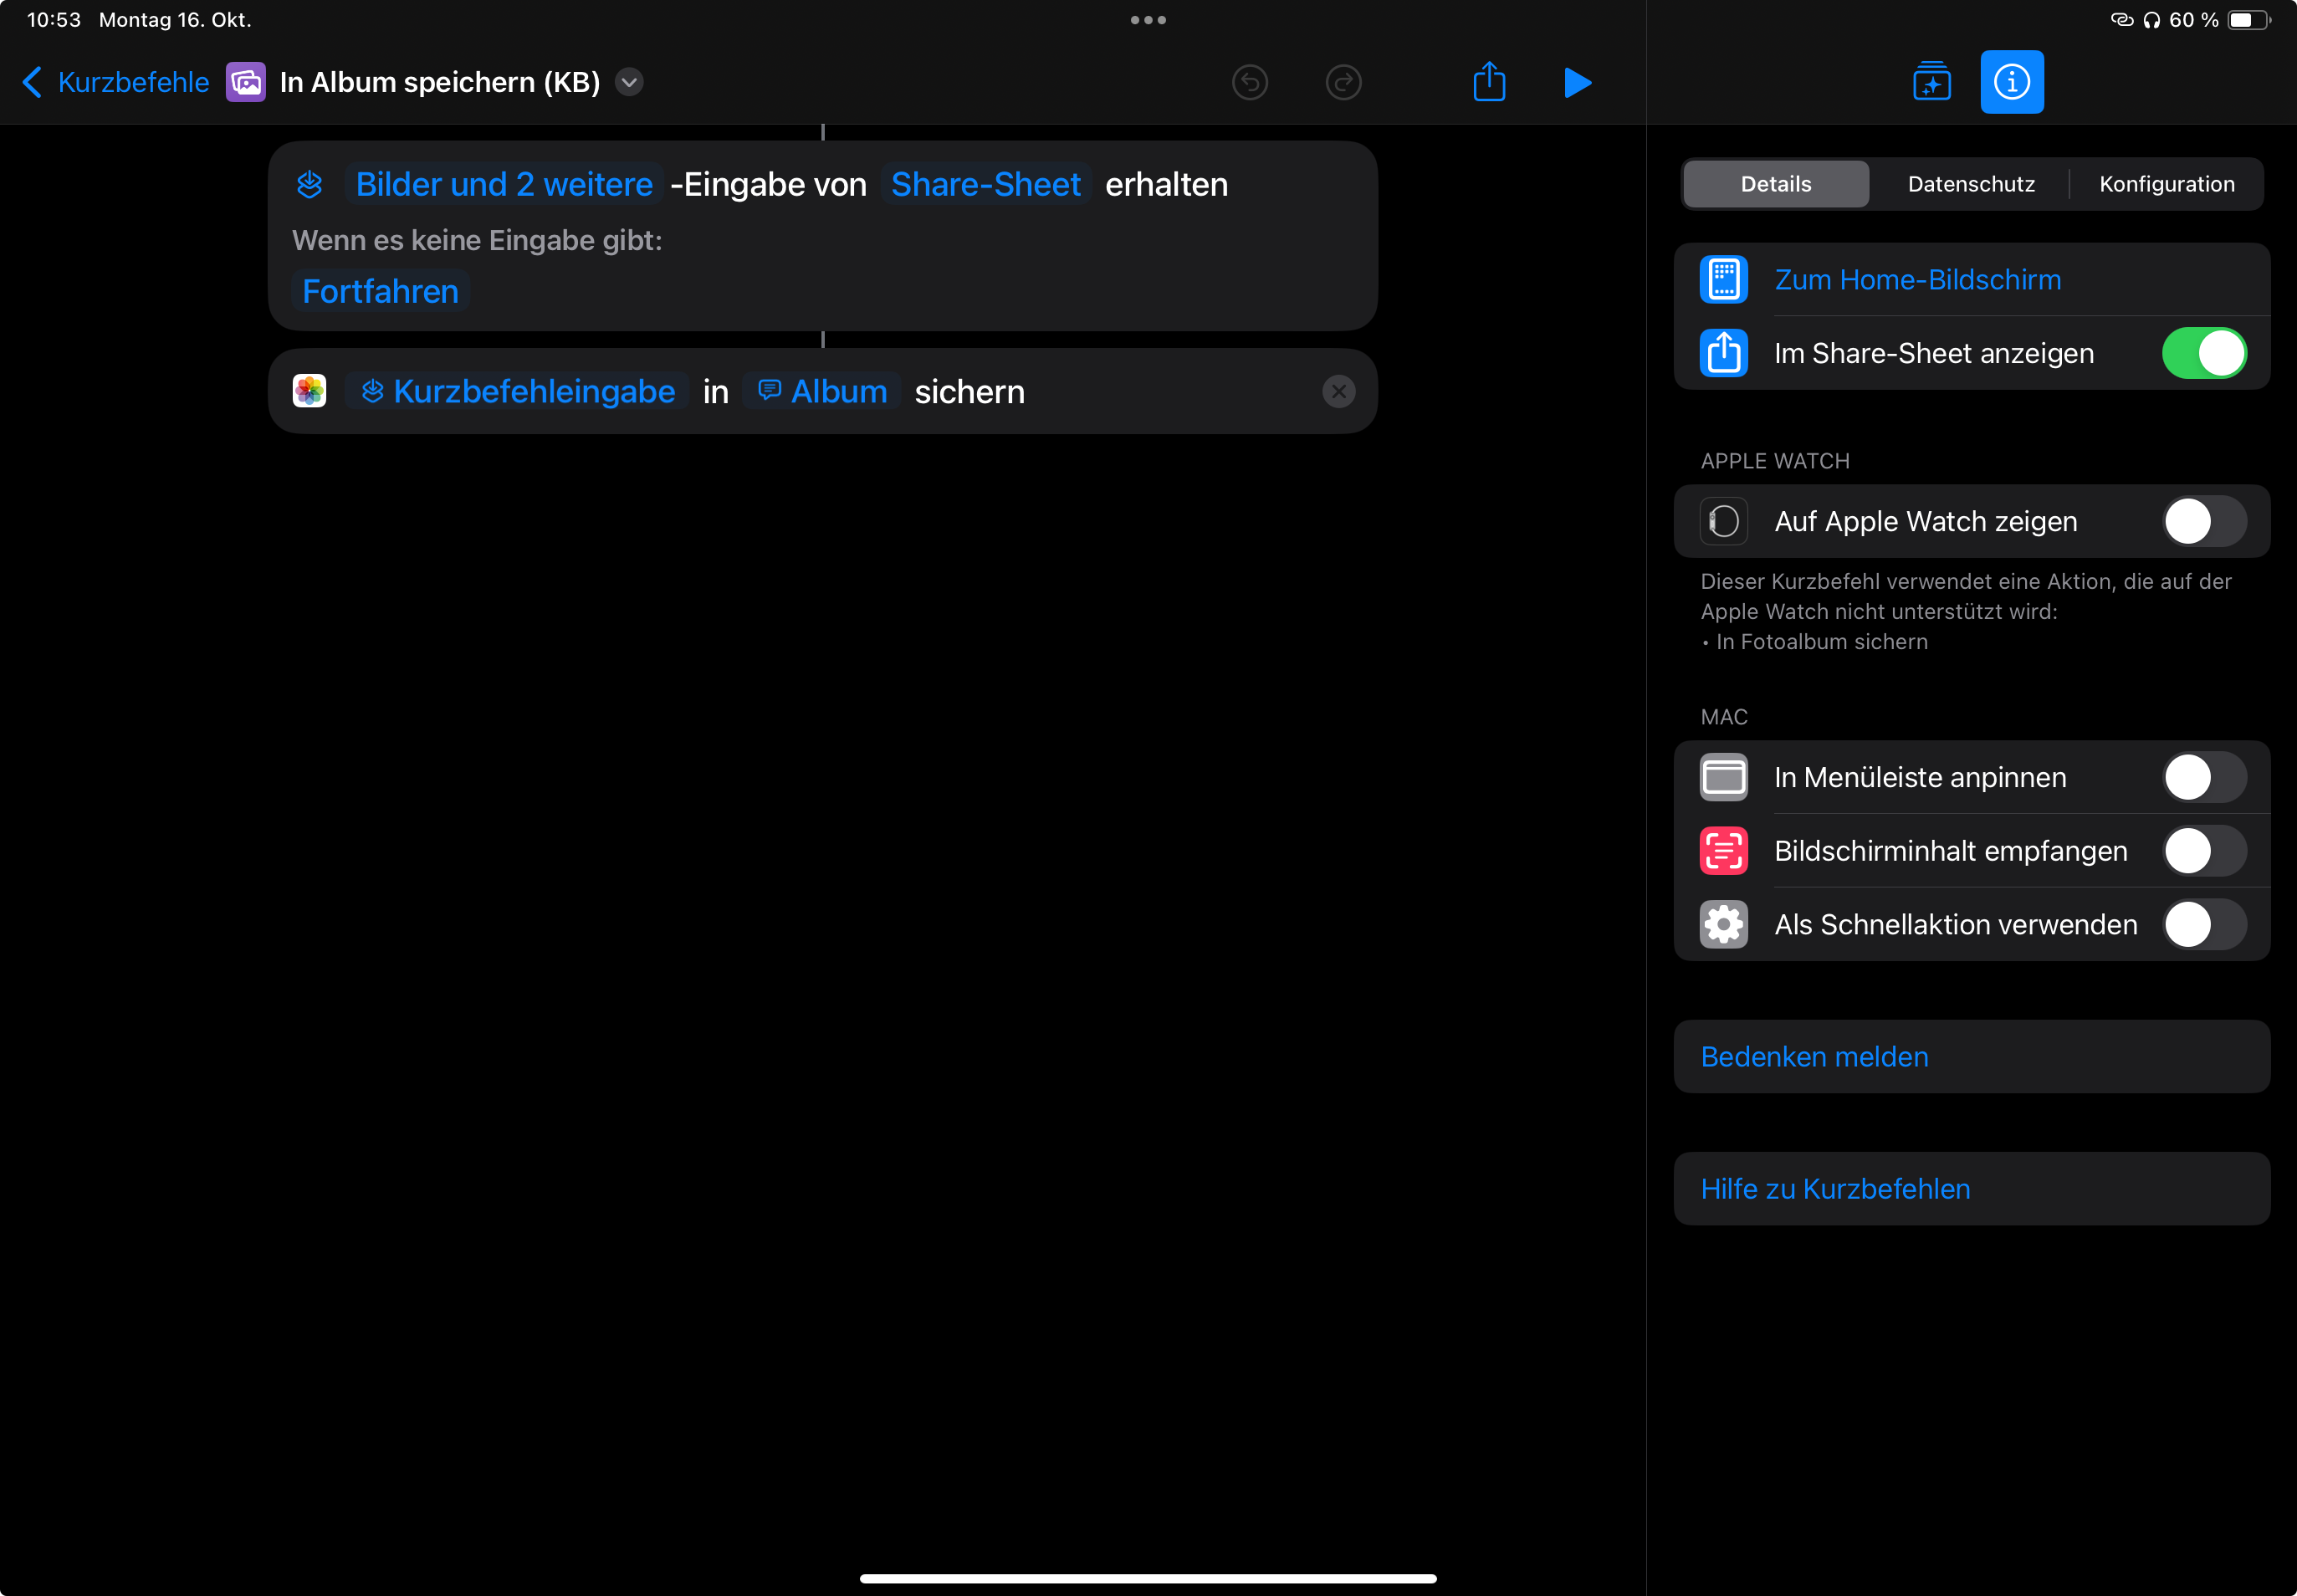Tap Zum Home-Bildschirm option

[1917, 280]
